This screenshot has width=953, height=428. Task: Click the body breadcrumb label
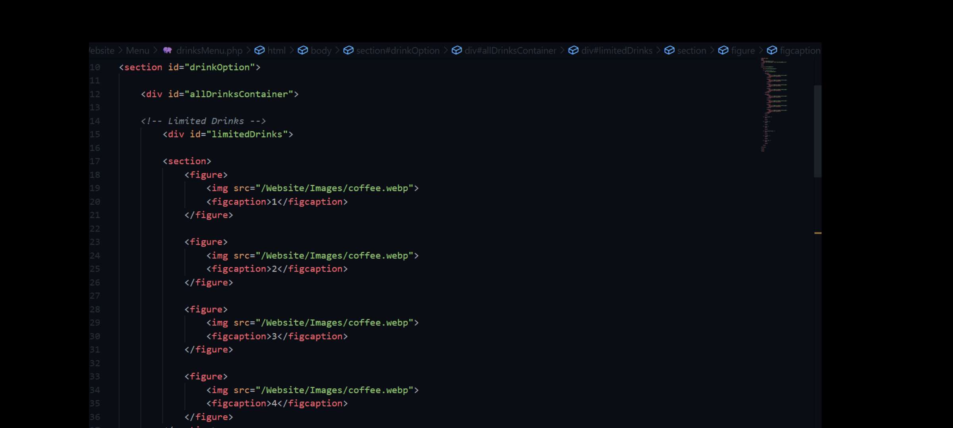coord(321,50)
